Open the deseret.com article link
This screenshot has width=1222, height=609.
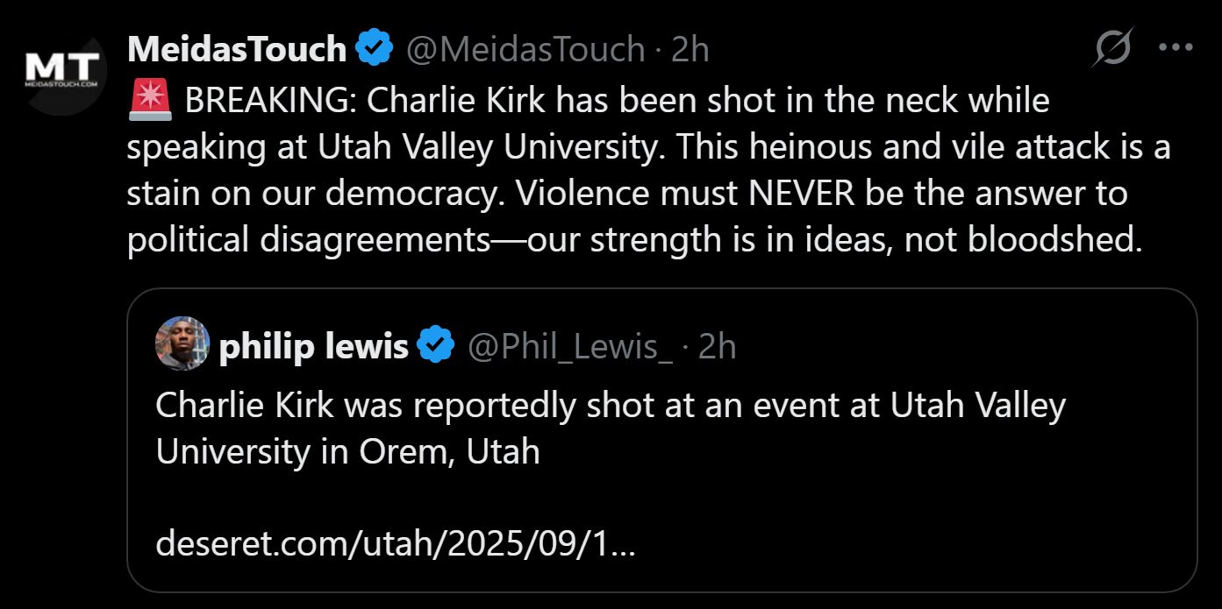(396, 544)
